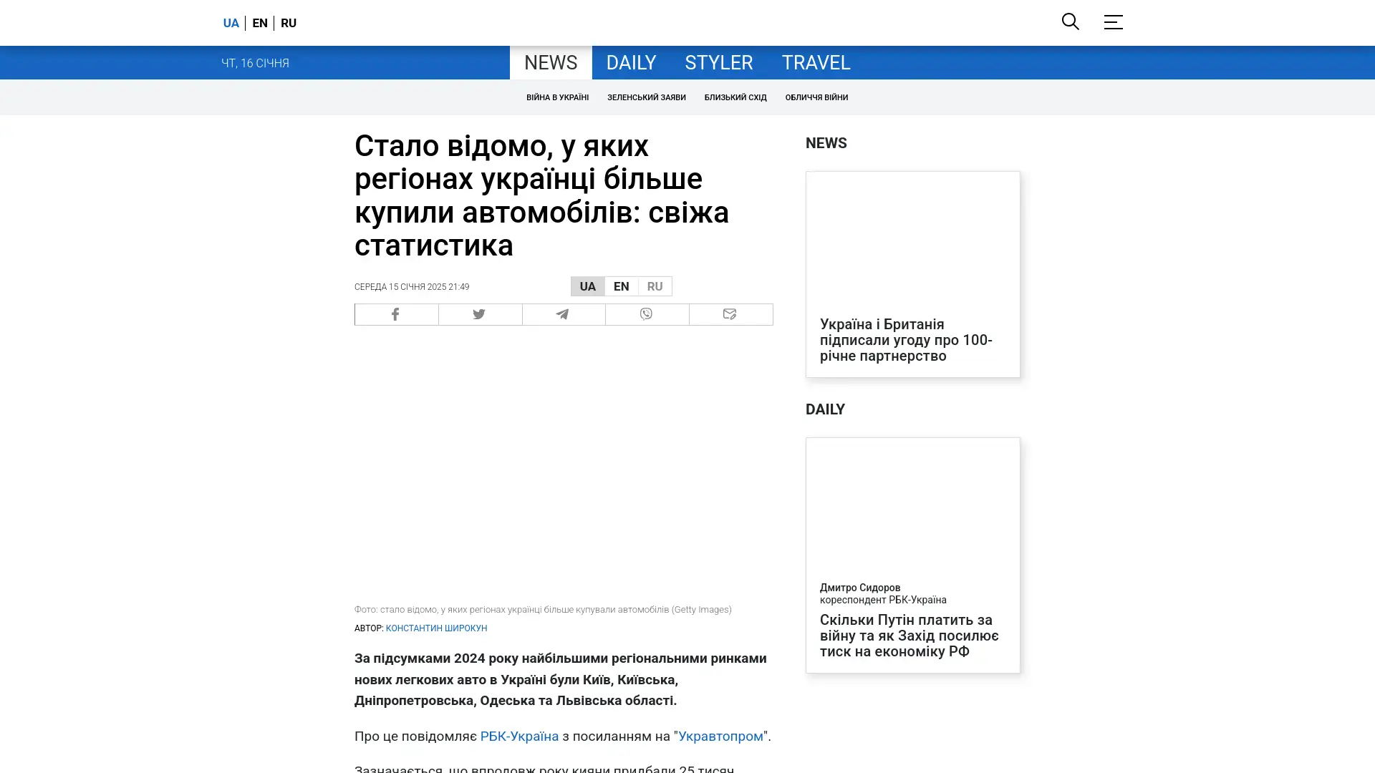Go to the TRAVEL section tab

coord(815,63)
